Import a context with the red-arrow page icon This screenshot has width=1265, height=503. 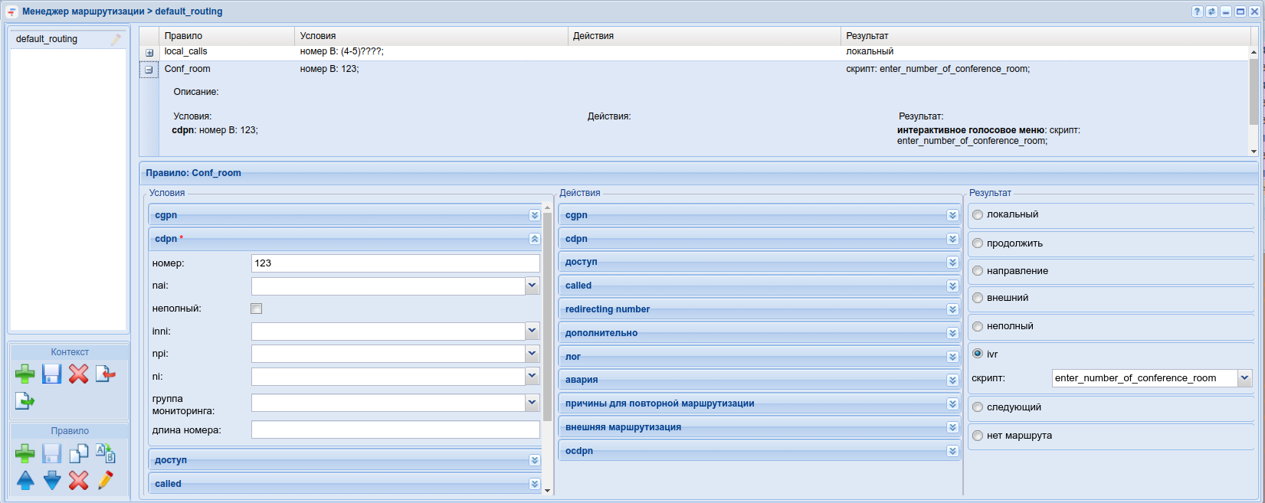click(x=105, y=374)
